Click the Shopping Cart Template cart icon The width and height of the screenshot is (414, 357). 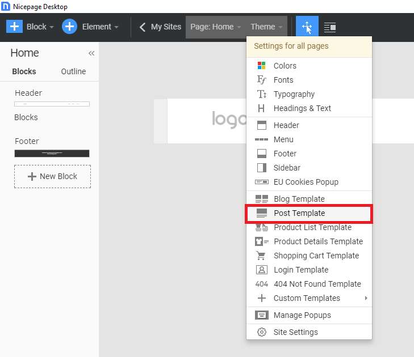coord(261,256)
